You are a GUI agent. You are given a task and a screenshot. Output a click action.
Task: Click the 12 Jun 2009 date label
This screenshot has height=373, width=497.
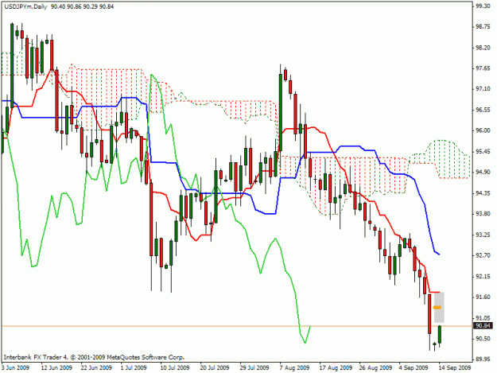pyautogui.click(x=56, y=367)
